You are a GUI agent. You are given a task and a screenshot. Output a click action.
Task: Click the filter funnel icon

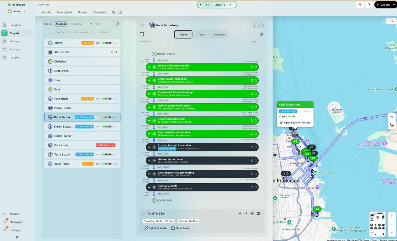click(x=118, y=24)
